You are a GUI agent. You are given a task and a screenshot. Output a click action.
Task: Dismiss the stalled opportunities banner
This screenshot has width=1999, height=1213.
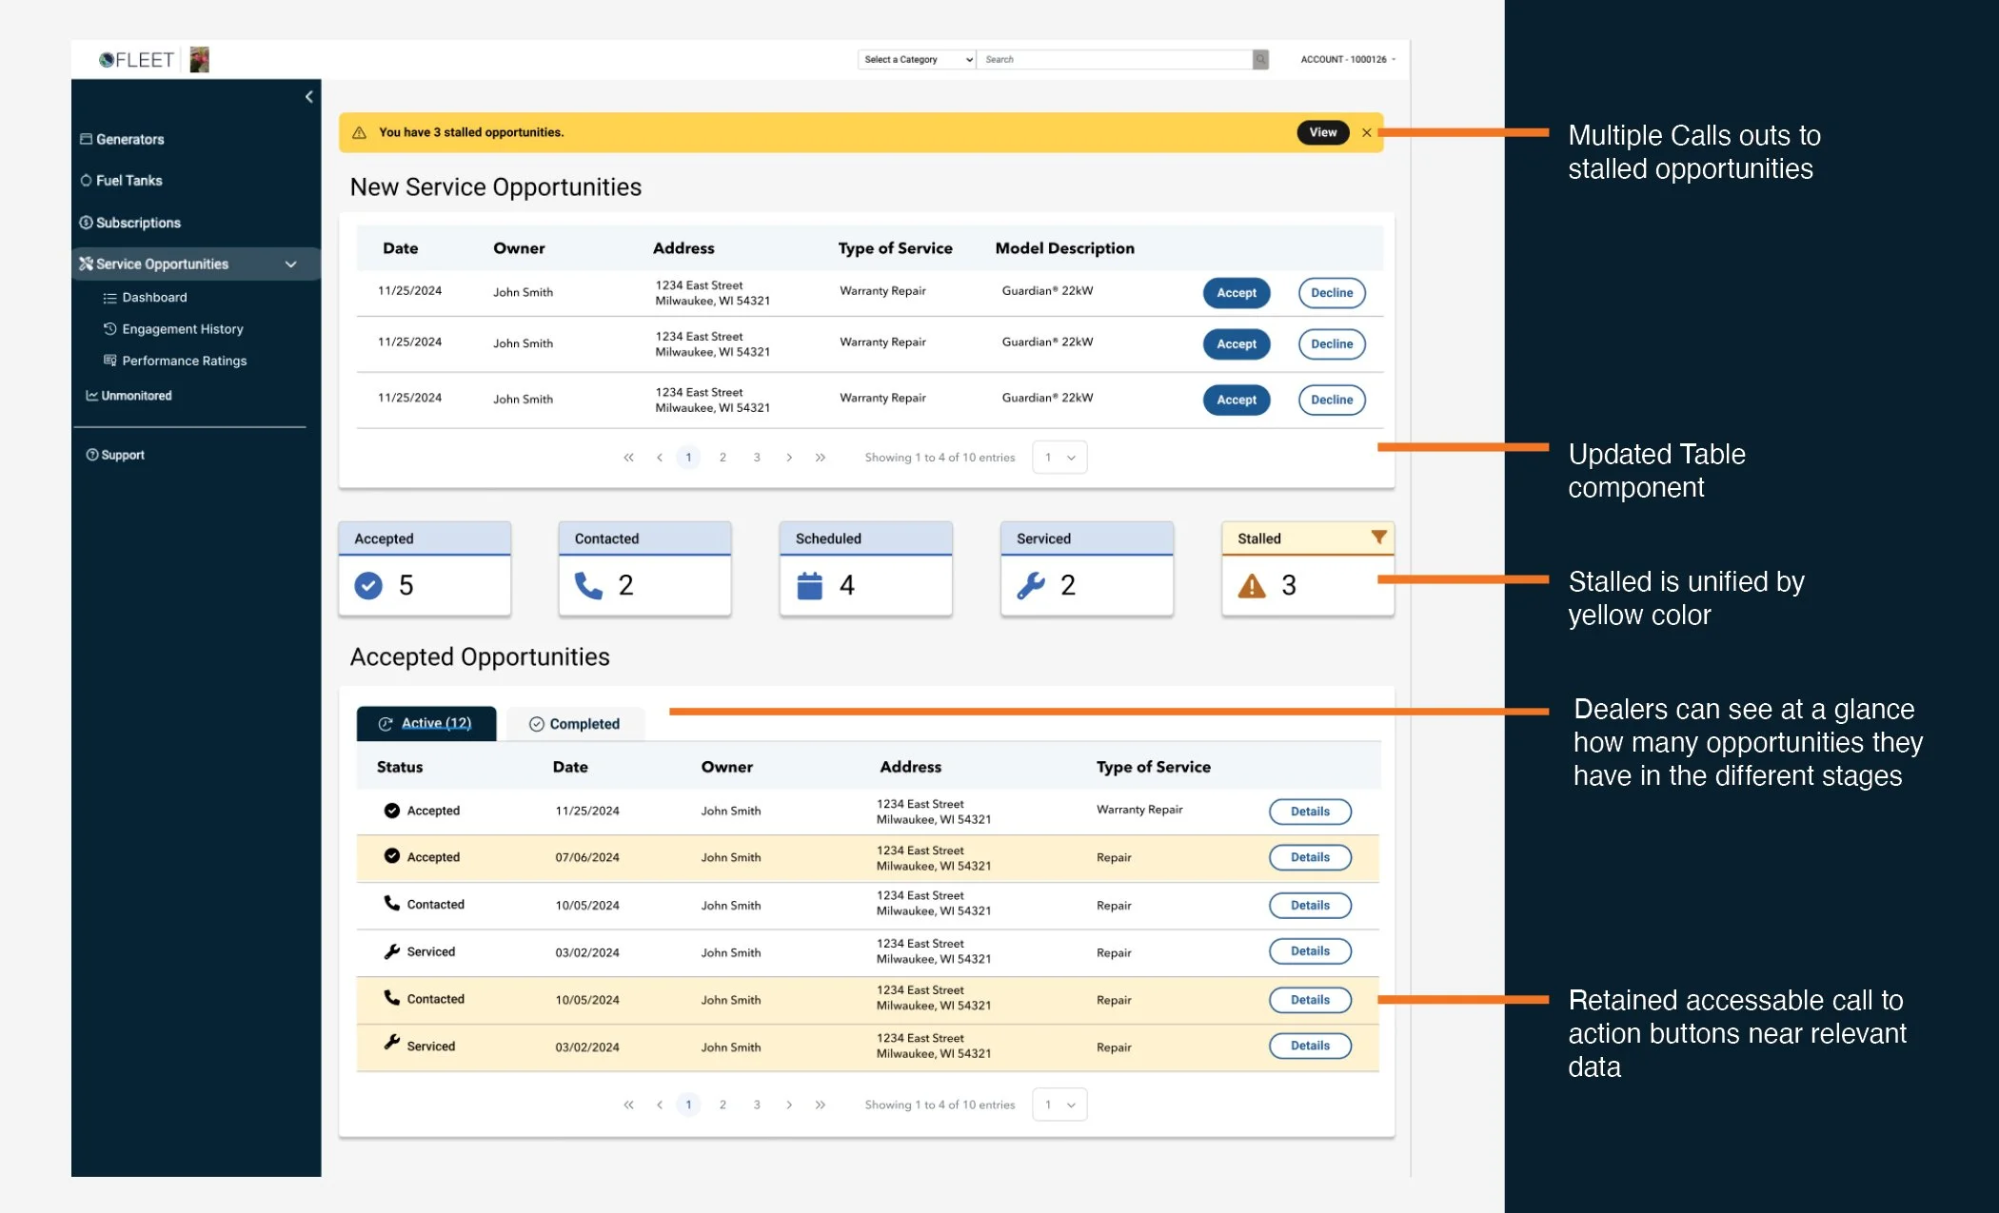coord(1367,133)
